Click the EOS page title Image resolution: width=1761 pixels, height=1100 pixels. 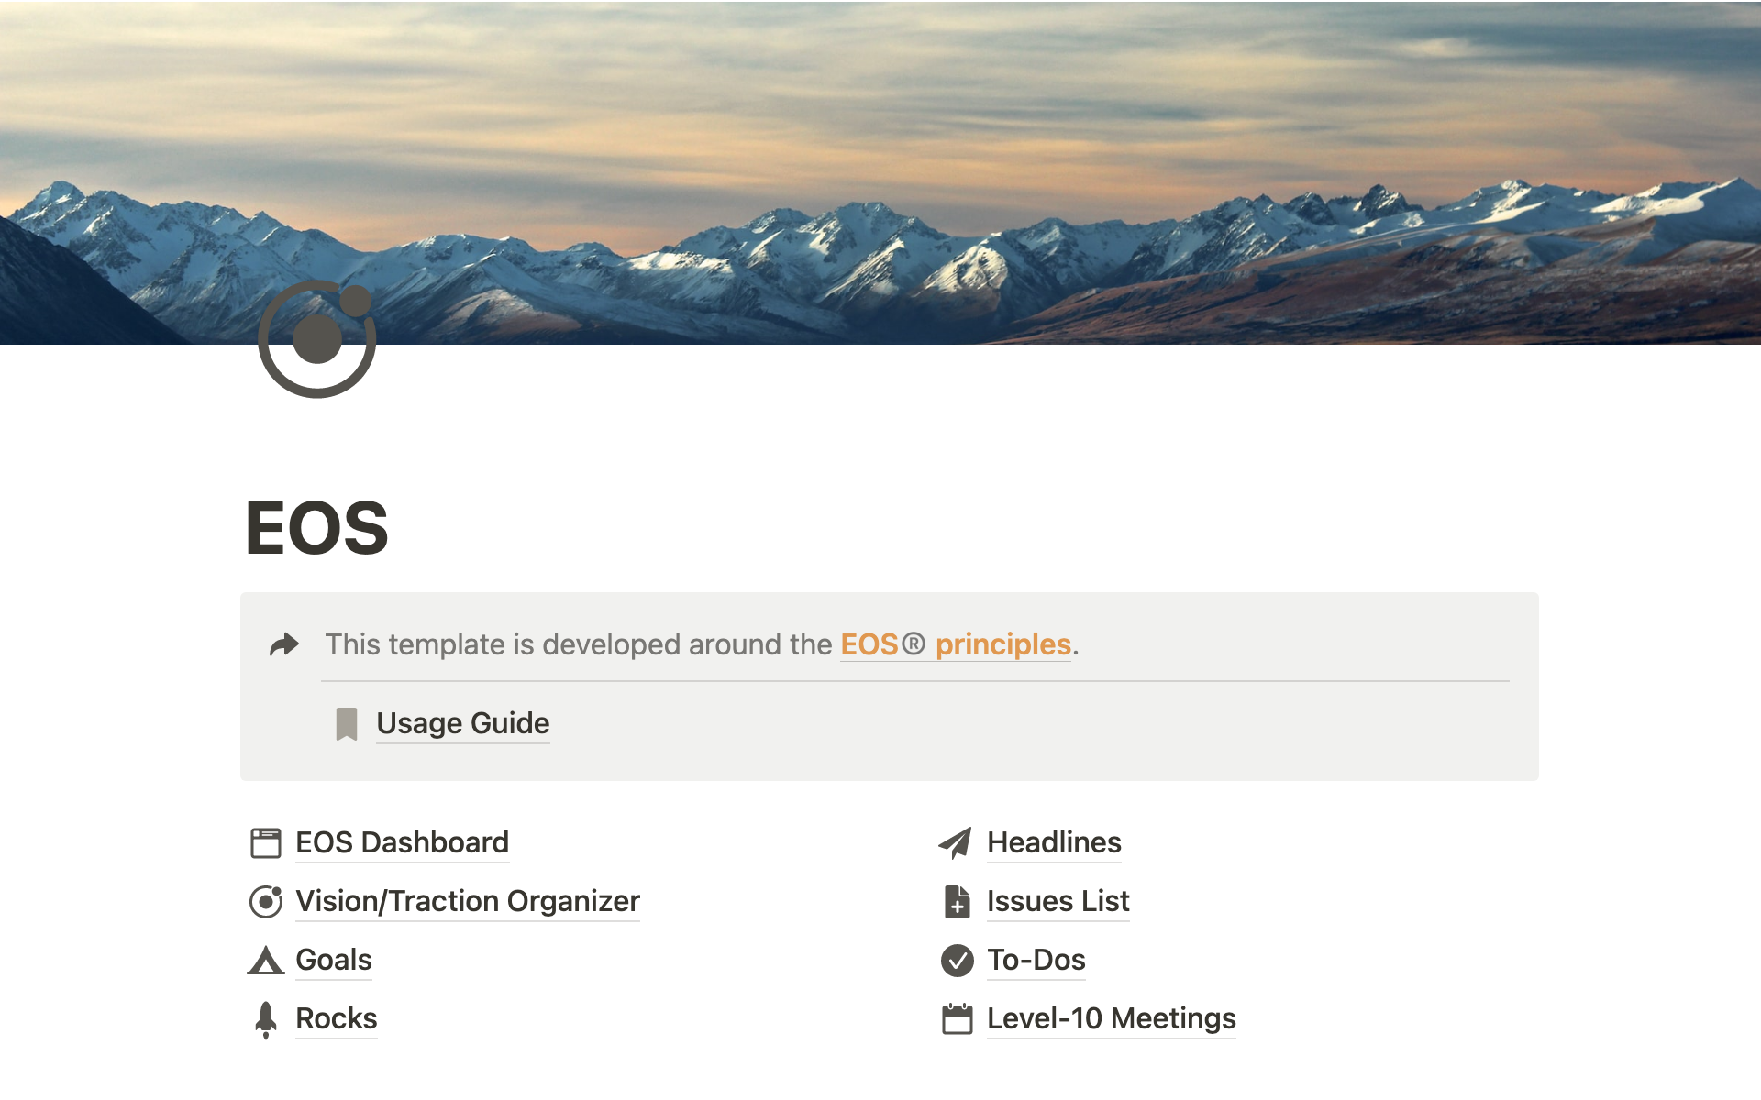pyautogui.click(x=317, y=528)
